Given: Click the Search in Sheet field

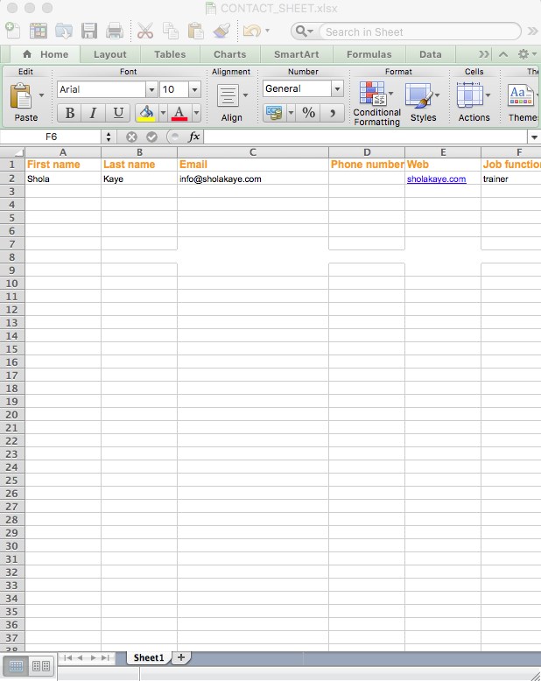Looking at the screenshot, I should pos(420,32).
